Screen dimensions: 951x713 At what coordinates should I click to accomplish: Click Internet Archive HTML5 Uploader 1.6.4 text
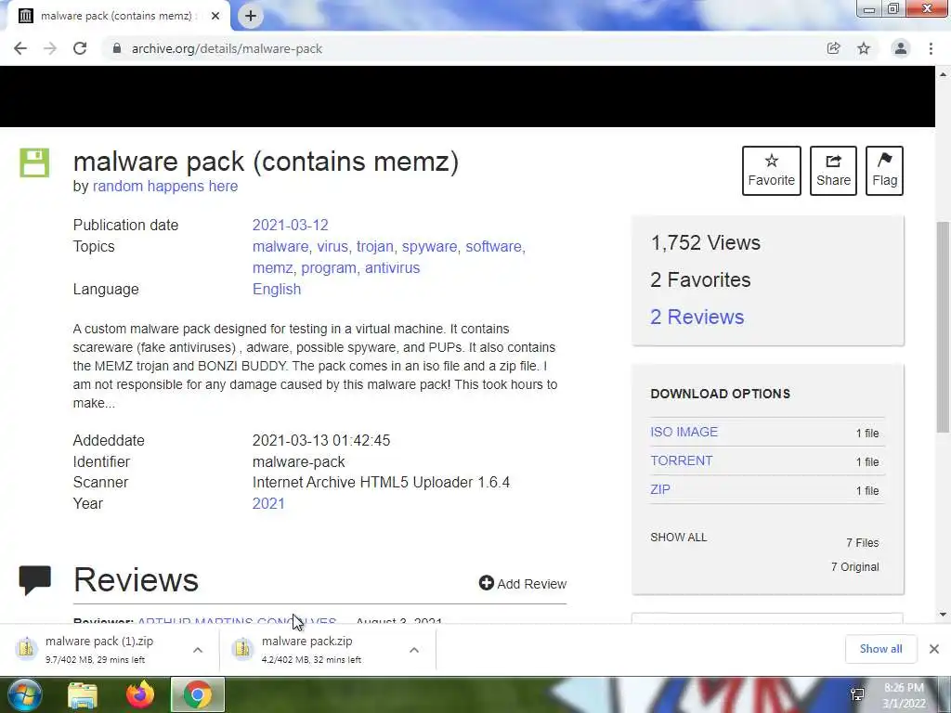(x=381, y=483)
